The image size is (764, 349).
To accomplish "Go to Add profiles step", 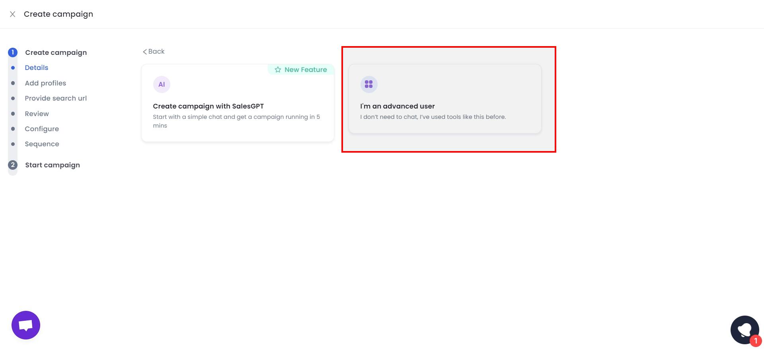I will 45,83.
